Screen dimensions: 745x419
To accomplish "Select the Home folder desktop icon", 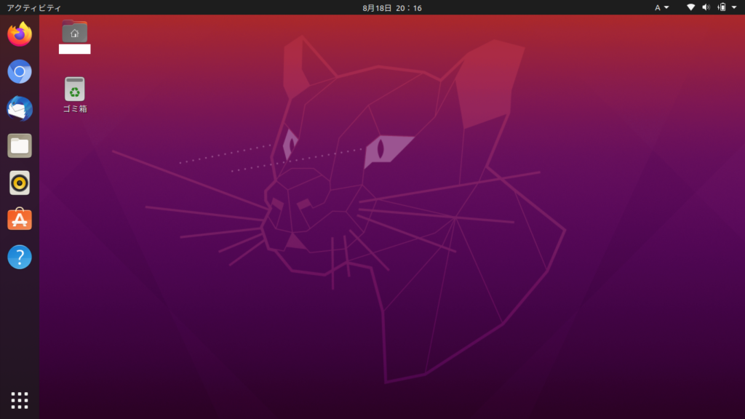I will point(75,32).
